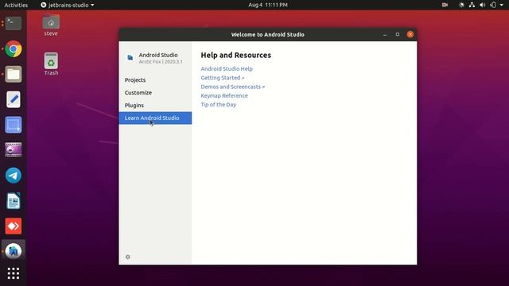Screen dimensions: 509x286
Task: Maximize the Welcome to Android Studio window
Action: 398,34
